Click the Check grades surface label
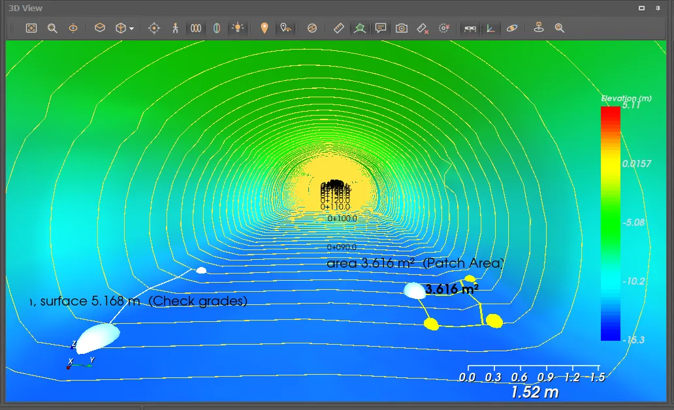Screen dimensions: 674x410 coord(138,301)
